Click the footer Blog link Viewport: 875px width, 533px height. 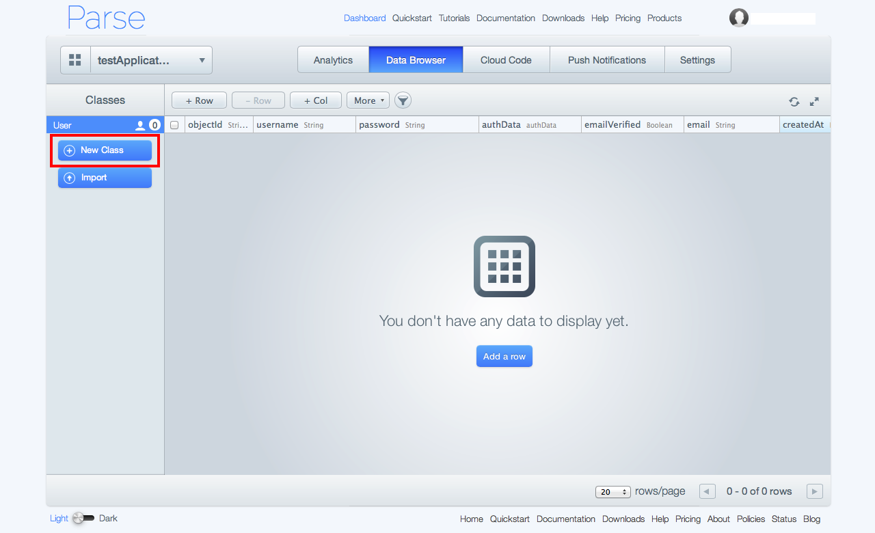pyautogui.click(x=811, y=519)
